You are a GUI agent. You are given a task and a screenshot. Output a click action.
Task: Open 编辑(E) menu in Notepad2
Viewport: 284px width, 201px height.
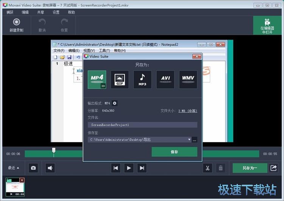click(x=74, y=50)
